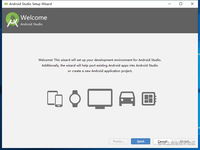Click the 'Welcome' header heading
This screenshot has width=200, height=150.
point(34,17)
